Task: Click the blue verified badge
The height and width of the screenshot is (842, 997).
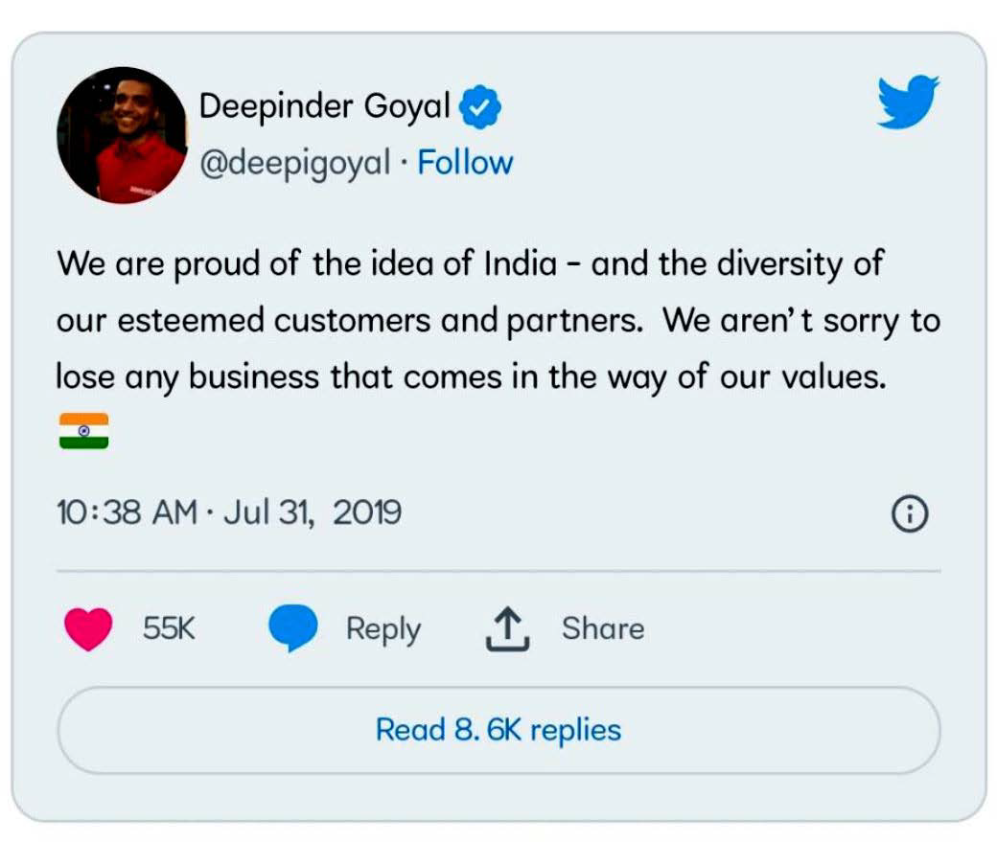Action: point(480,106)
